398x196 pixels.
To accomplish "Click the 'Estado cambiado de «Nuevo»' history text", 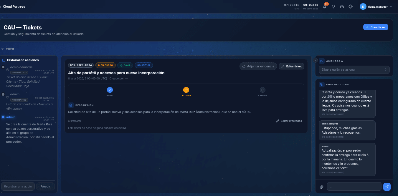I will (29, 107).
